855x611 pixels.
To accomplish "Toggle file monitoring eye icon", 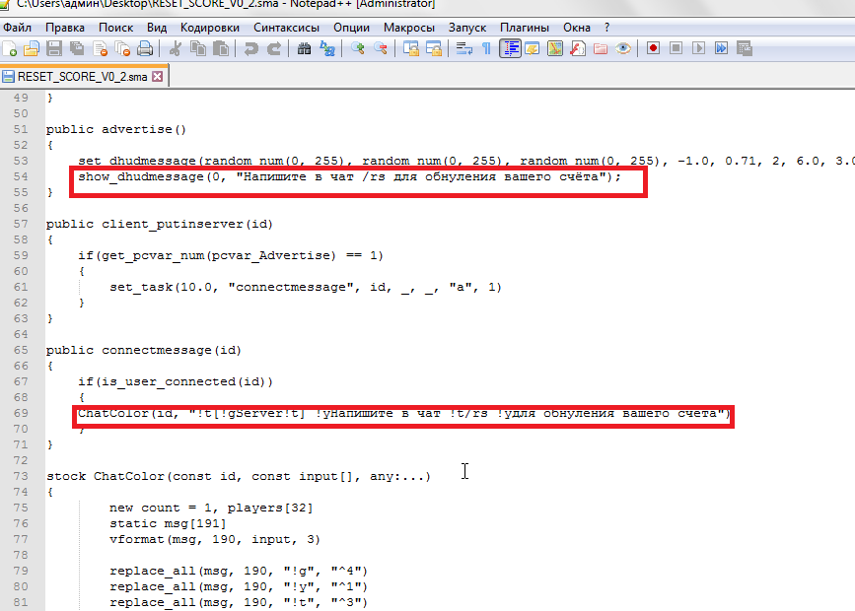I will (x=623, y=49).
